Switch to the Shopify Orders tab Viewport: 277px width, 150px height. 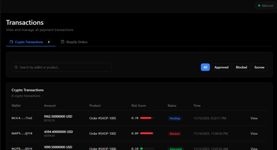coord(74,42)
